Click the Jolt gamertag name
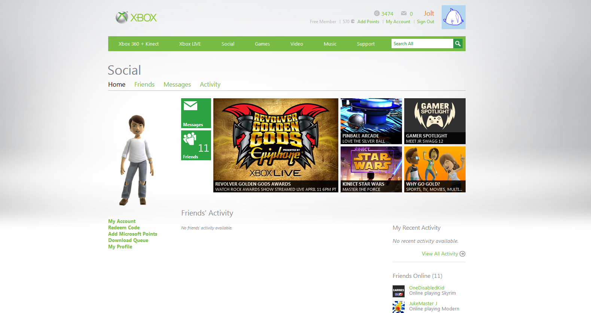This screenshot has width=591, height=313. coord(429,13)
